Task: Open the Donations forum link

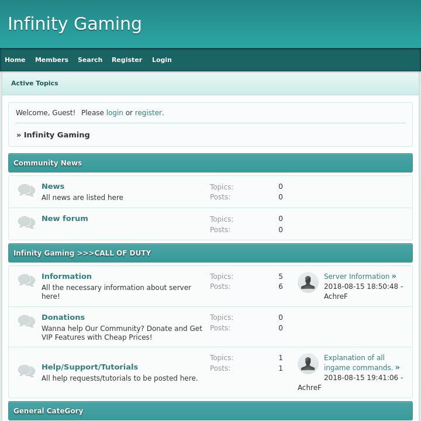Action: [x=63, y=318]
